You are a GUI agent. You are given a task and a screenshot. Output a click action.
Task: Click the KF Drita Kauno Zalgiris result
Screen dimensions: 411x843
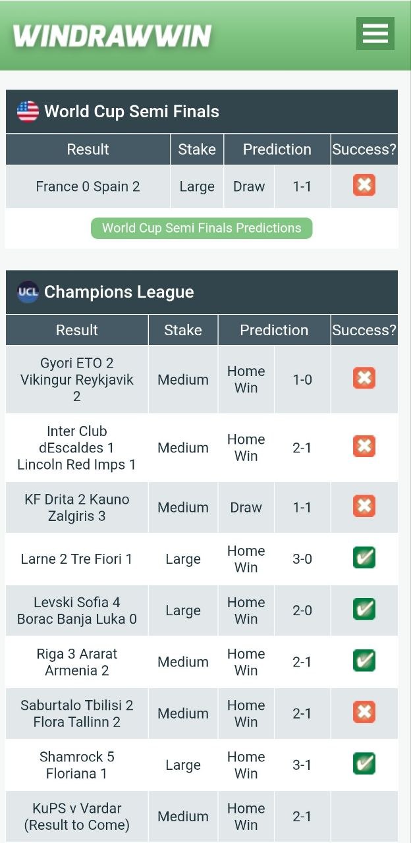(77, 508)
